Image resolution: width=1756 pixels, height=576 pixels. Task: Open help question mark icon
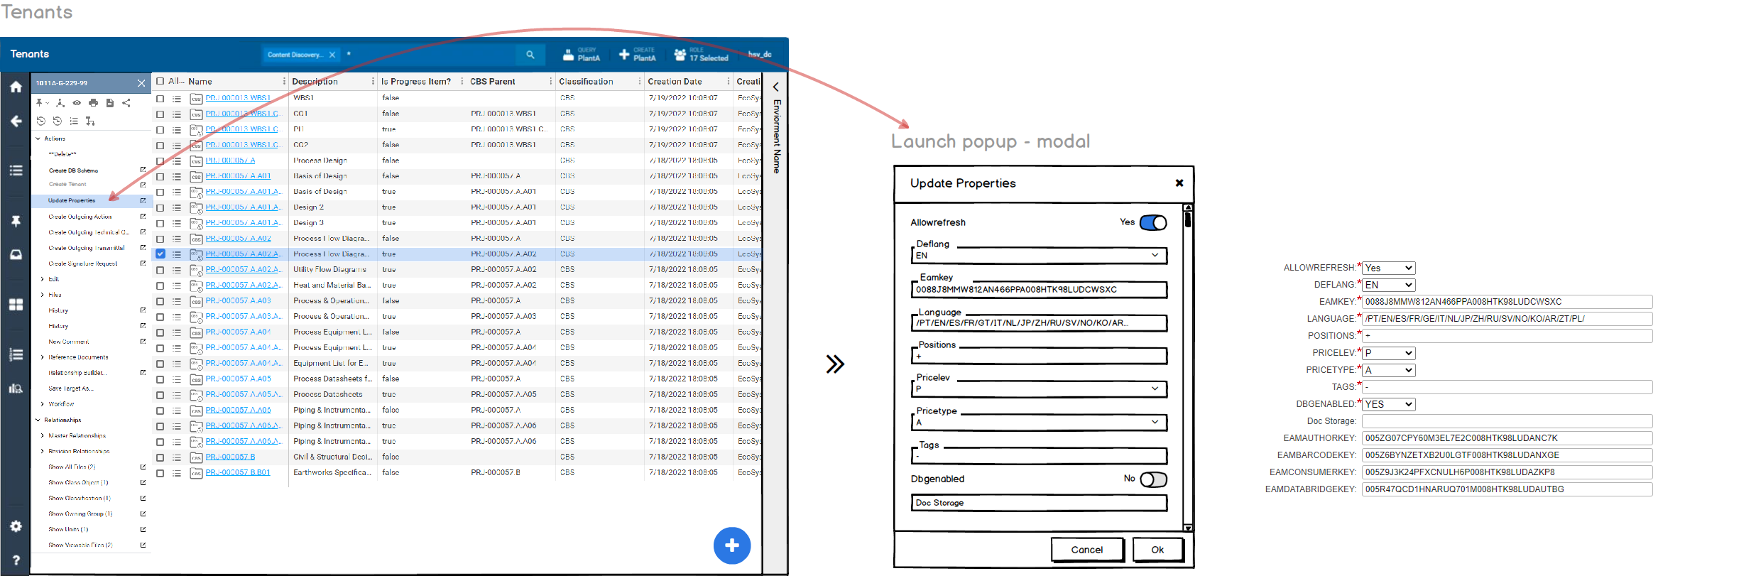pyautogui.click(x=16, y=560)
